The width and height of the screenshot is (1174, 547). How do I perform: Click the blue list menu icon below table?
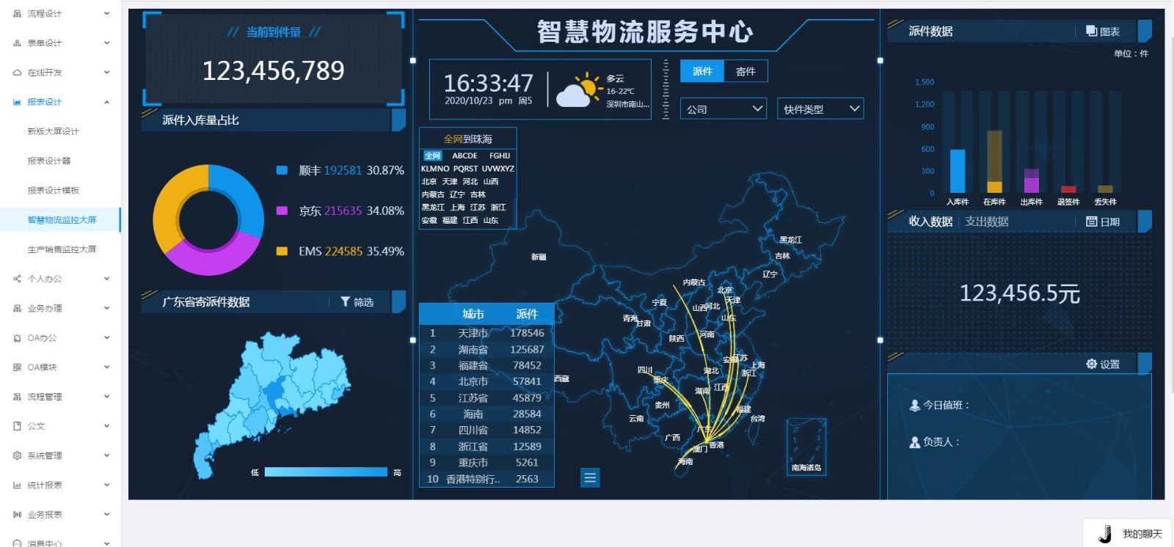(x=590, y=478)
